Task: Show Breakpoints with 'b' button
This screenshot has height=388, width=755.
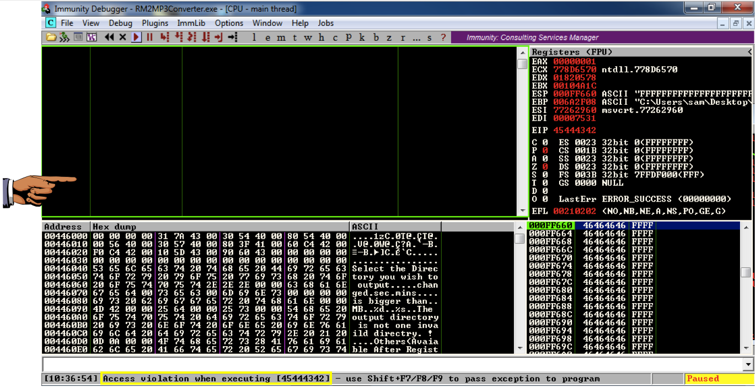Action: point(376,37)
